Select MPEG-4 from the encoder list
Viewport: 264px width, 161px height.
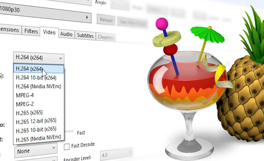tap(39, 95)
